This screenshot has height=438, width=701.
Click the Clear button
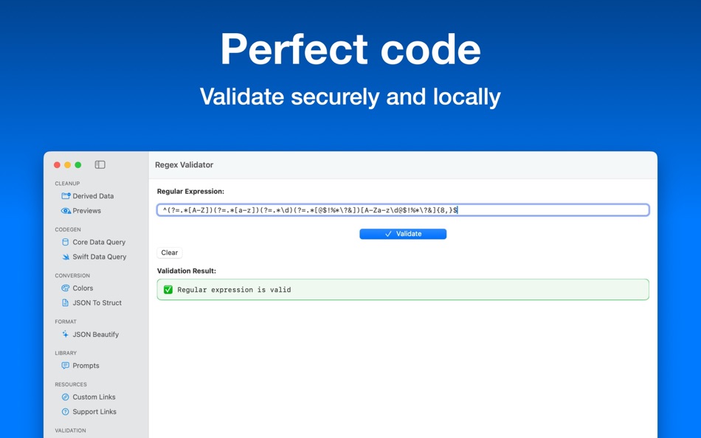click(170, 252)
